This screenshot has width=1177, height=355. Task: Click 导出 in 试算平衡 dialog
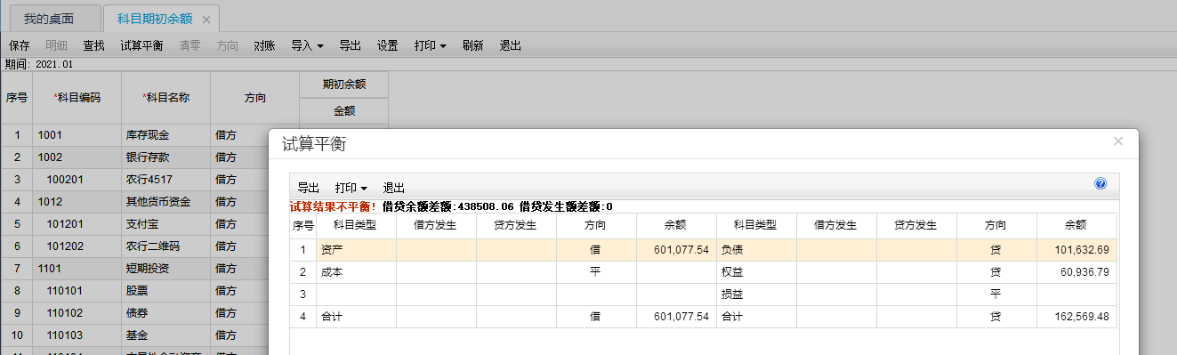pyautogui.click(x=308, y=188)
